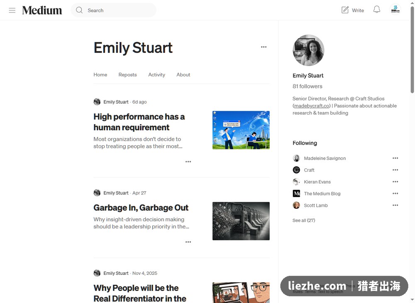Switch to the Activity tab

click(157, 75)
